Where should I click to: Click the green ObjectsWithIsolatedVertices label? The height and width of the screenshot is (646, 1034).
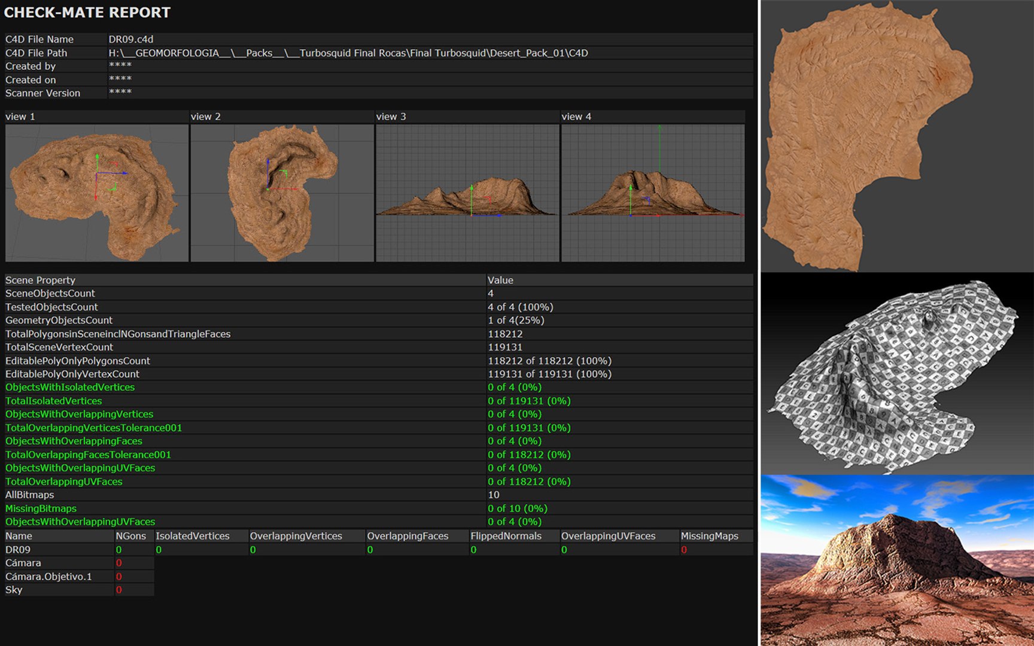[x=70, y=388]
